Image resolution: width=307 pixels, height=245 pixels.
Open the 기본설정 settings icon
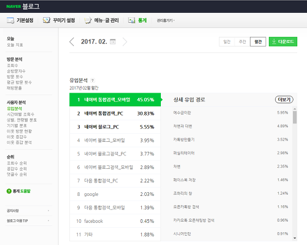(10, 20)
